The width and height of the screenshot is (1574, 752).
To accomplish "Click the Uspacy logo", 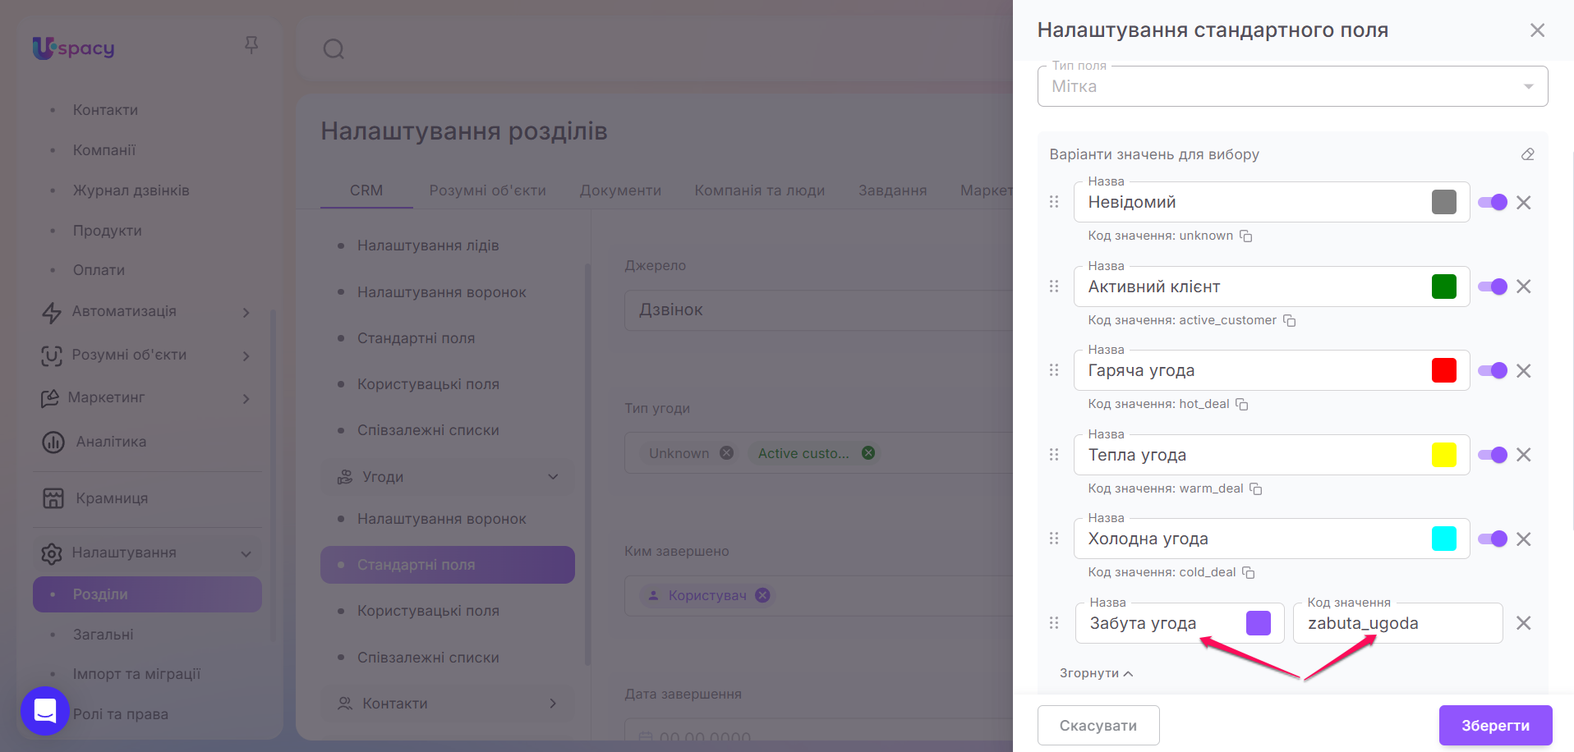I will tap(73, 48).
